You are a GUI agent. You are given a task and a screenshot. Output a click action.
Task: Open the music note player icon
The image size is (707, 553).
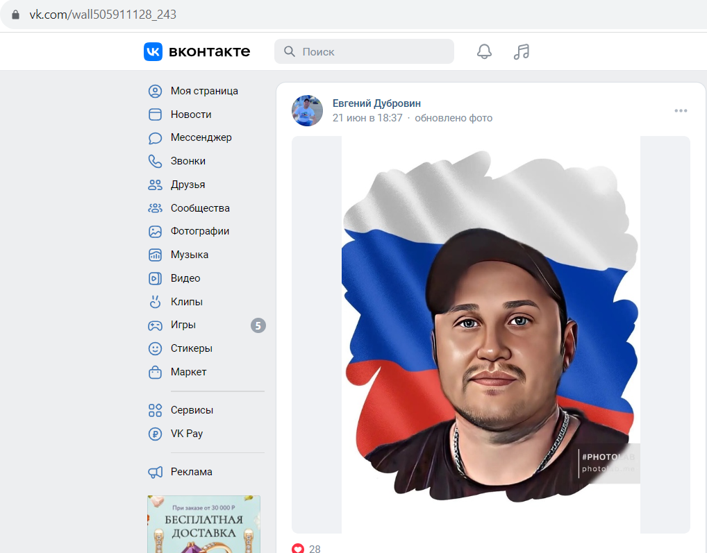click(x=522, y=51)
